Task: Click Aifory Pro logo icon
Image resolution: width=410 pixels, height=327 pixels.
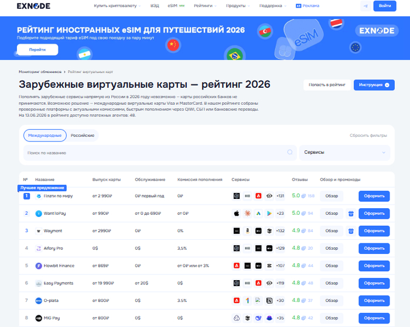Action: tap(39, 249)
